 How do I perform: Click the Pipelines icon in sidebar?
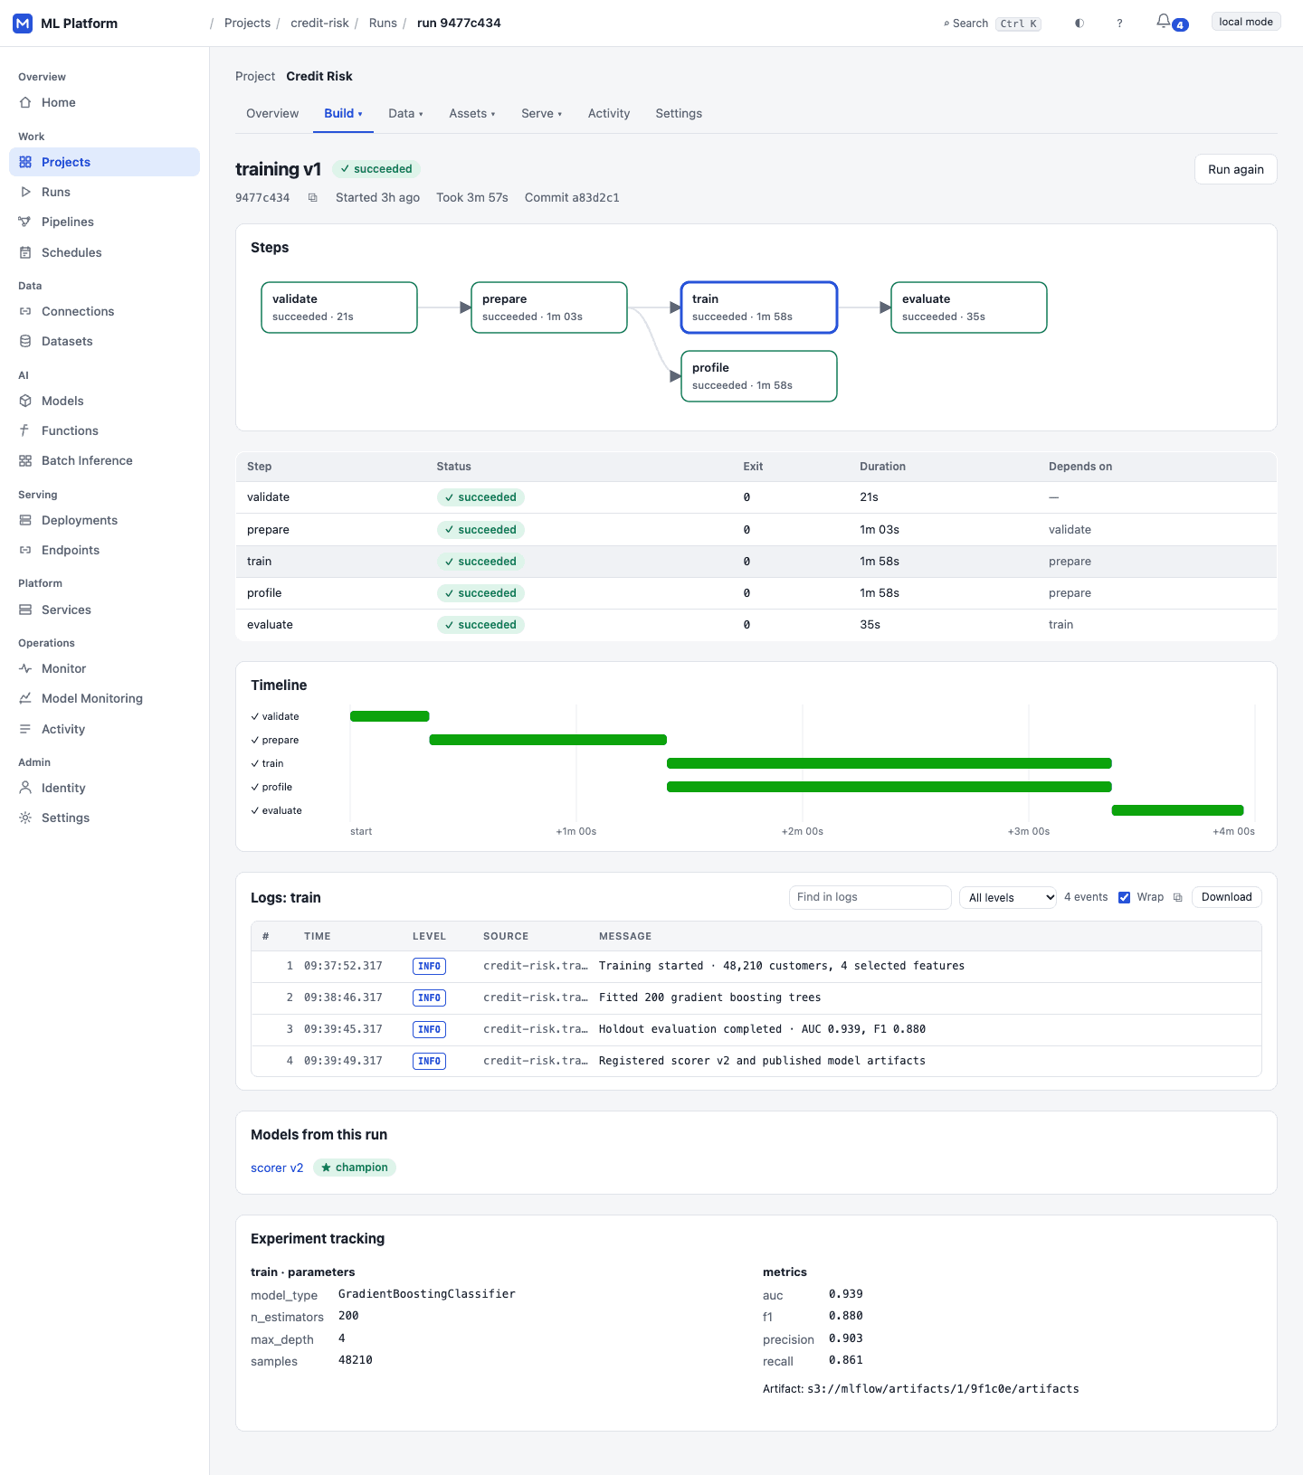pyautogui.click(x=25, y=222)
